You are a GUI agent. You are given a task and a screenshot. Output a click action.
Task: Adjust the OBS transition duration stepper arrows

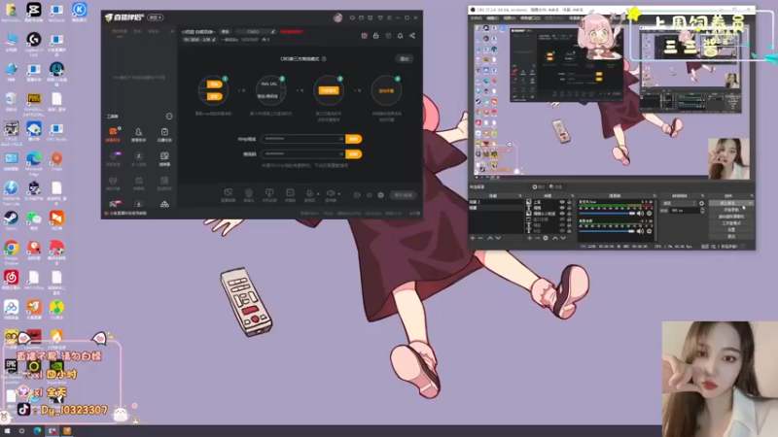coord(702,211)
